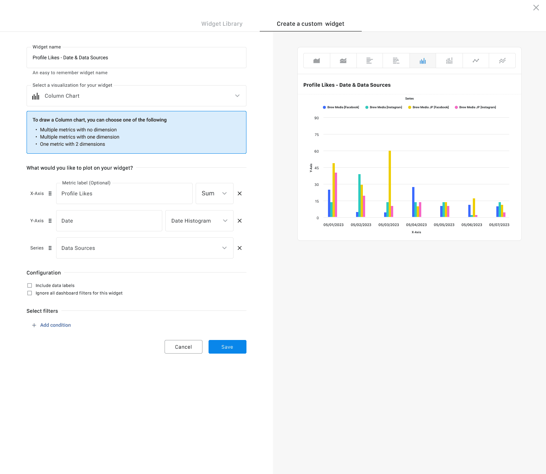
Task: Enable Include data labels checkbox
Action: tap(30, 285)
